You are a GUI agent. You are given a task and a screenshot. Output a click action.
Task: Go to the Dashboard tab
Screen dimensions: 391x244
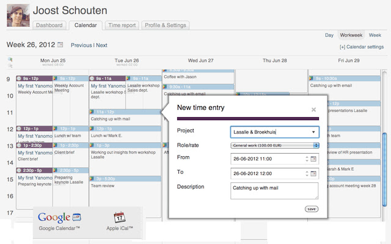[x=49, y=26]
